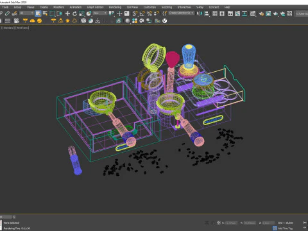Toggle Window/Crossing selection mode

pyautogui.click(x=59, y=13)
